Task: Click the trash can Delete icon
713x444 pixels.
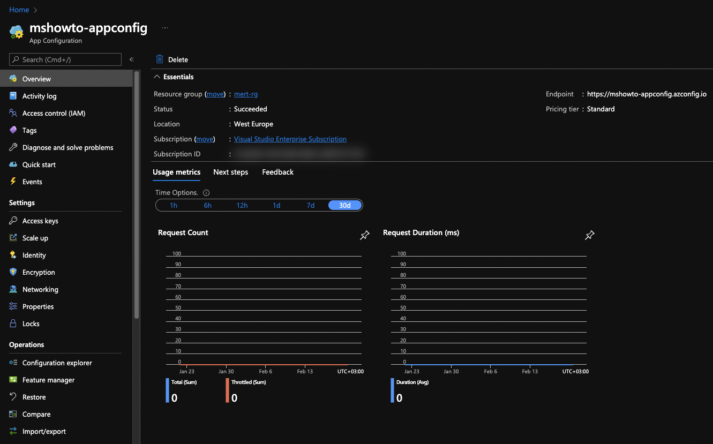Action: coord(160,59)
